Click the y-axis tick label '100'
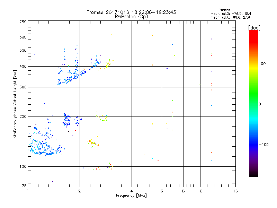This screenshot has width=277, height=208. tap(23, 167)
